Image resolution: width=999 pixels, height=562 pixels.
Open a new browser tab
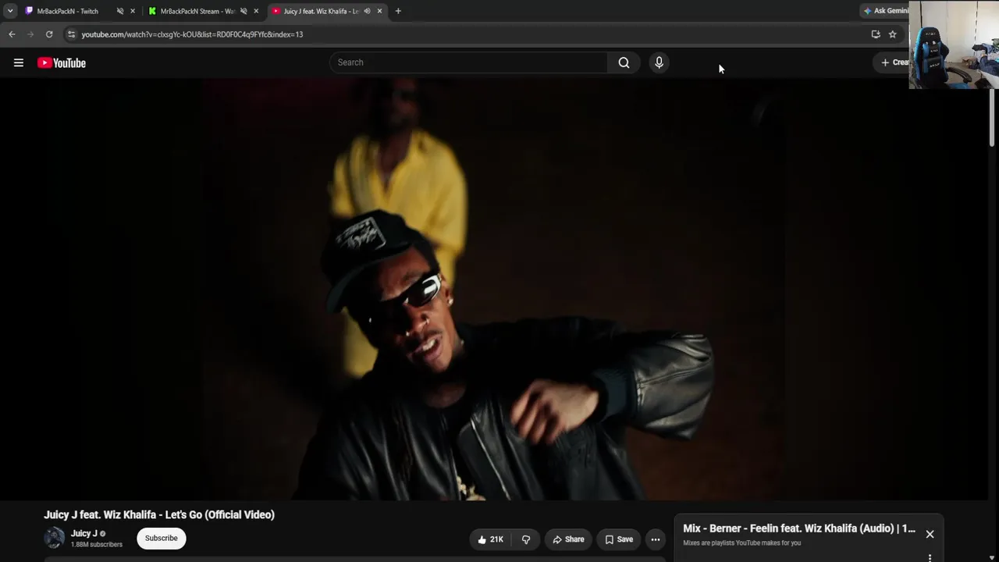point(398,11)
